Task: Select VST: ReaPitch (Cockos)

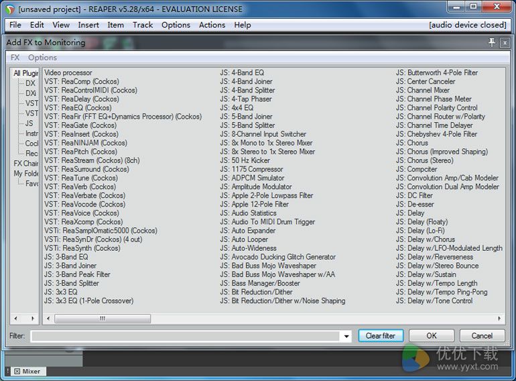Action: 80,152
